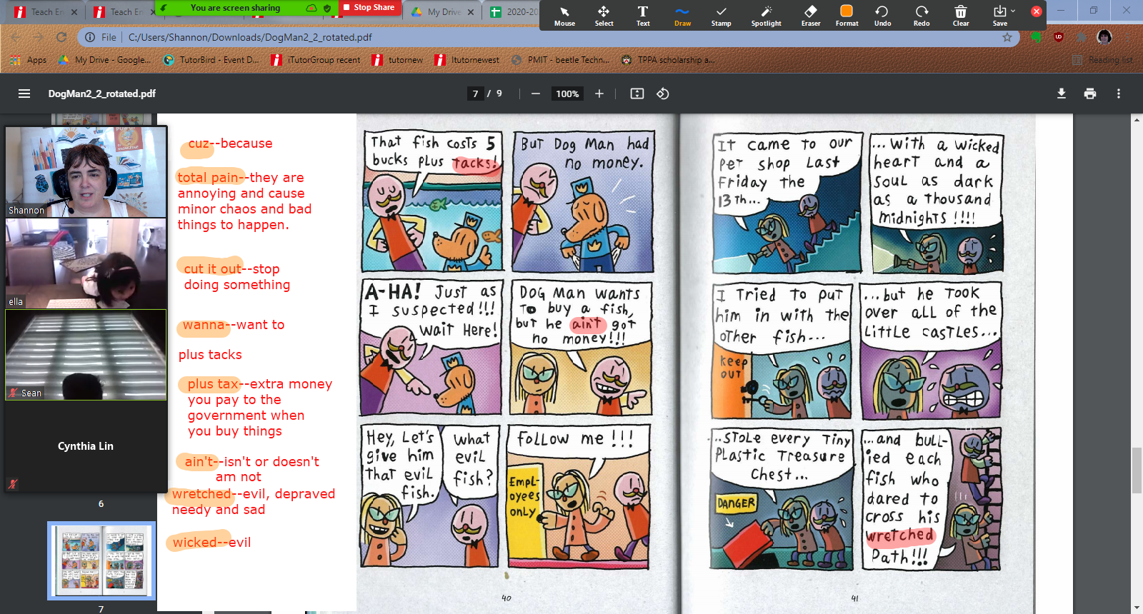
Task: Fit the PDF page to width
Action: coord(637,94)
